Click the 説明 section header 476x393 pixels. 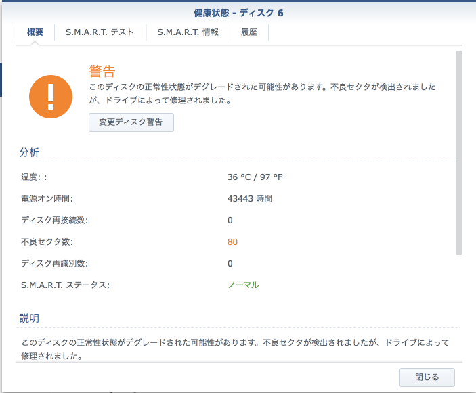(28, 318)
